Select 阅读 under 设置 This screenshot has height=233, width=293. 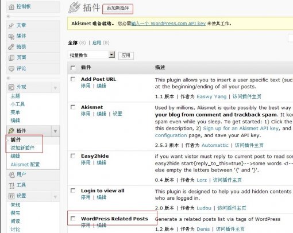click(16, 222)
